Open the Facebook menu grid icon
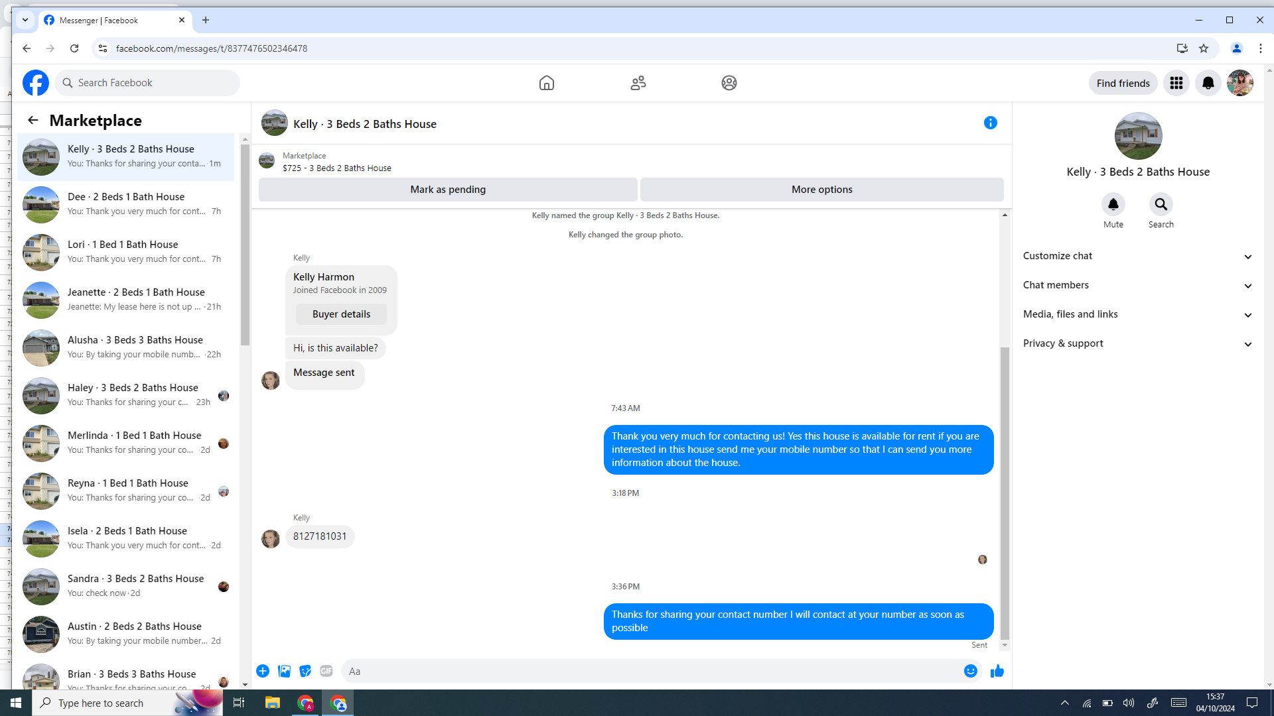This screenshot has height=716, width=1274. 1176,83
